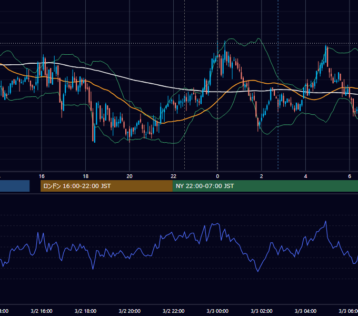
Task: Click hour label 22 on chart axis
Action: click(x=174, y=176)
